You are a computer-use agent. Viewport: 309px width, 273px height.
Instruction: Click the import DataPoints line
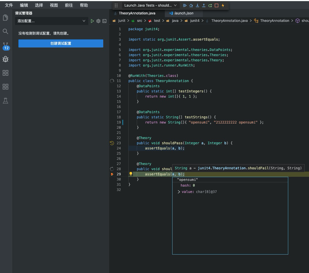pos(180,50)
